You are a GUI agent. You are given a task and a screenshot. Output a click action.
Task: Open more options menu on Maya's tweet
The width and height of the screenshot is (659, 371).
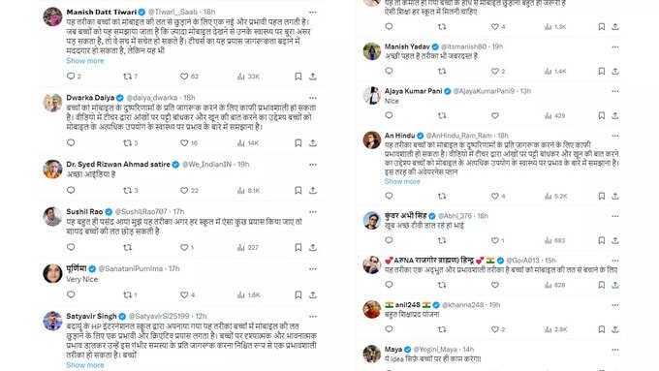click(x=615, y=350)
